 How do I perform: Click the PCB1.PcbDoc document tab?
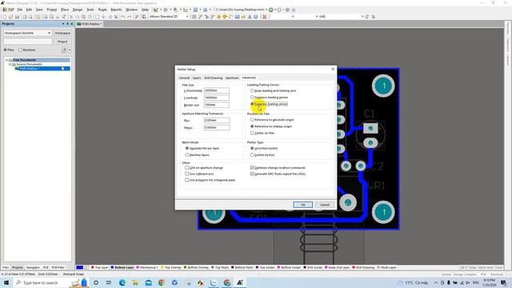pyautogui.click(x=90, y=24)
